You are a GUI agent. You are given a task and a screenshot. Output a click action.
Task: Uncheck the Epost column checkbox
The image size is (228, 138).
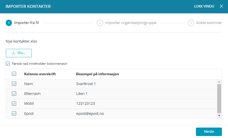(14, 113)
